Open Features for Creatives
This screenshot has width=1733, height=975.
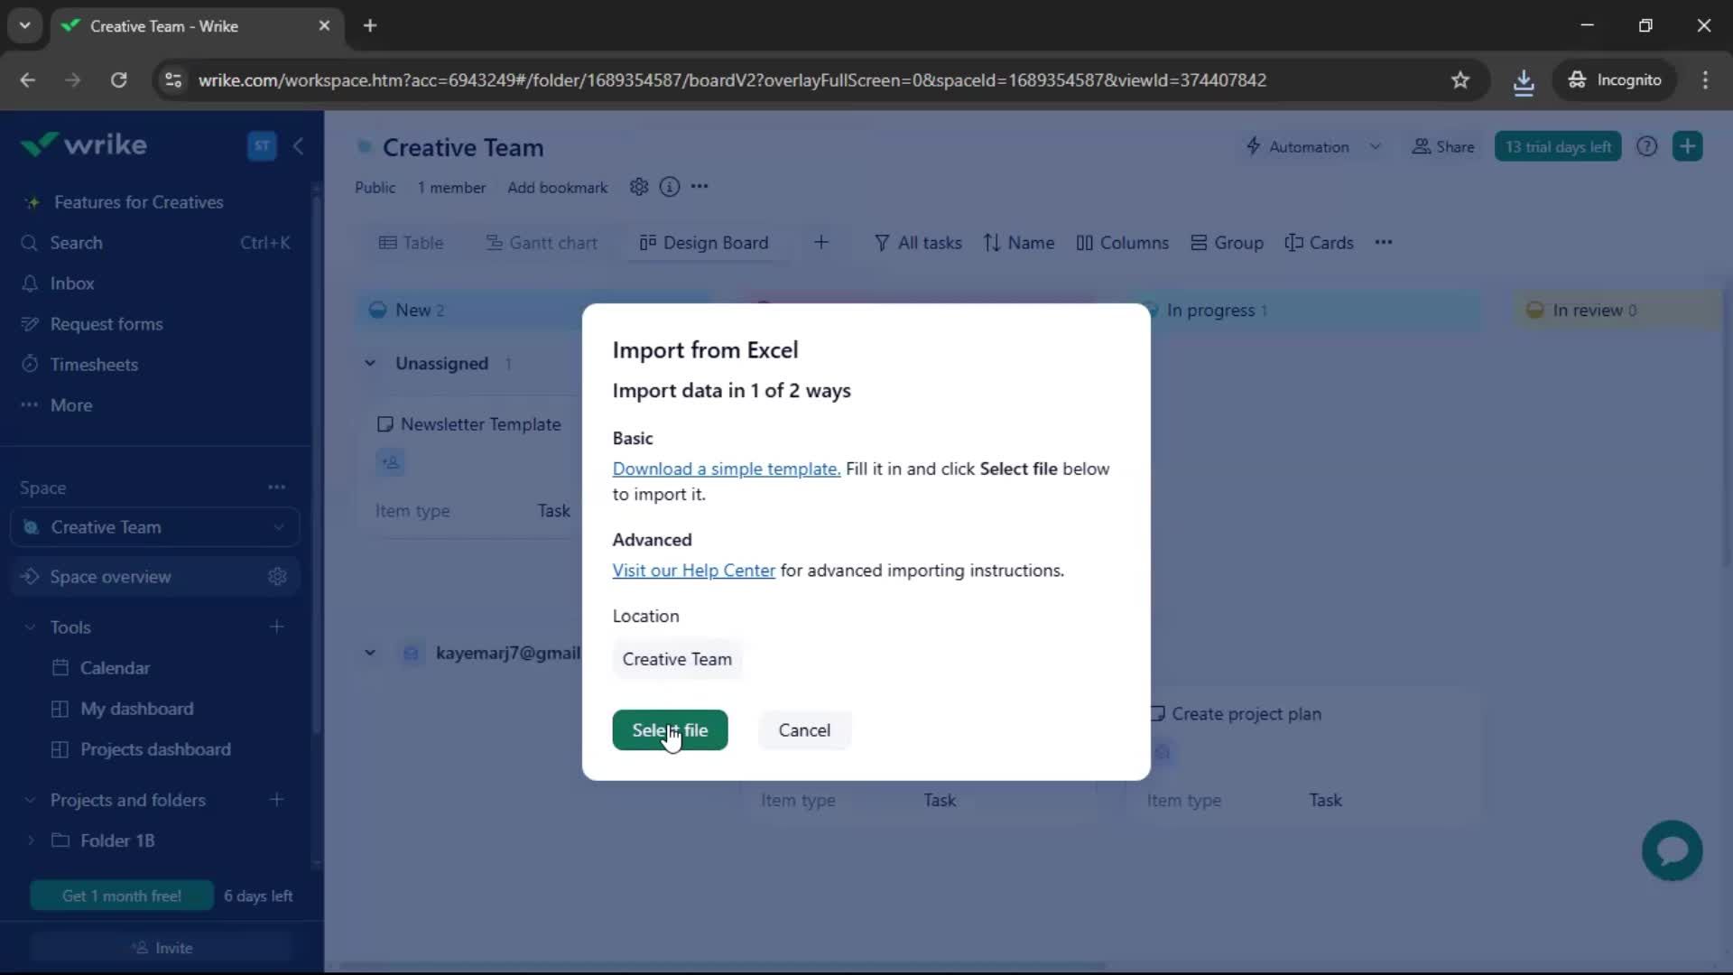tap(138, 202)
